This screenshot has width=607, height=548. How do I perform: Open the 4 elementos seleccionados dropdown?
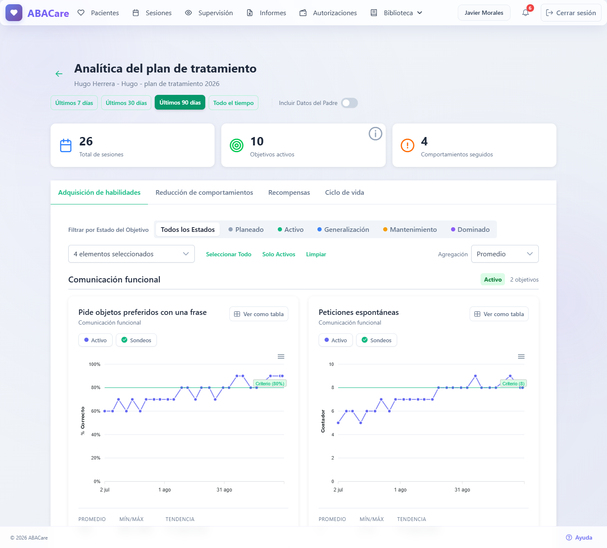coord(132,254)
